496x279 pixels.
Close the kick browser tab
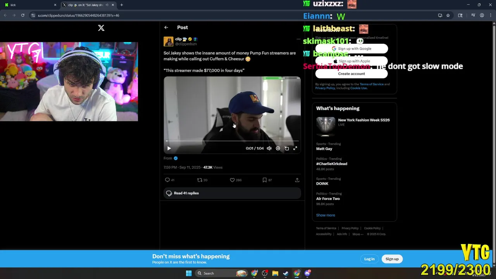pos(55,5)
